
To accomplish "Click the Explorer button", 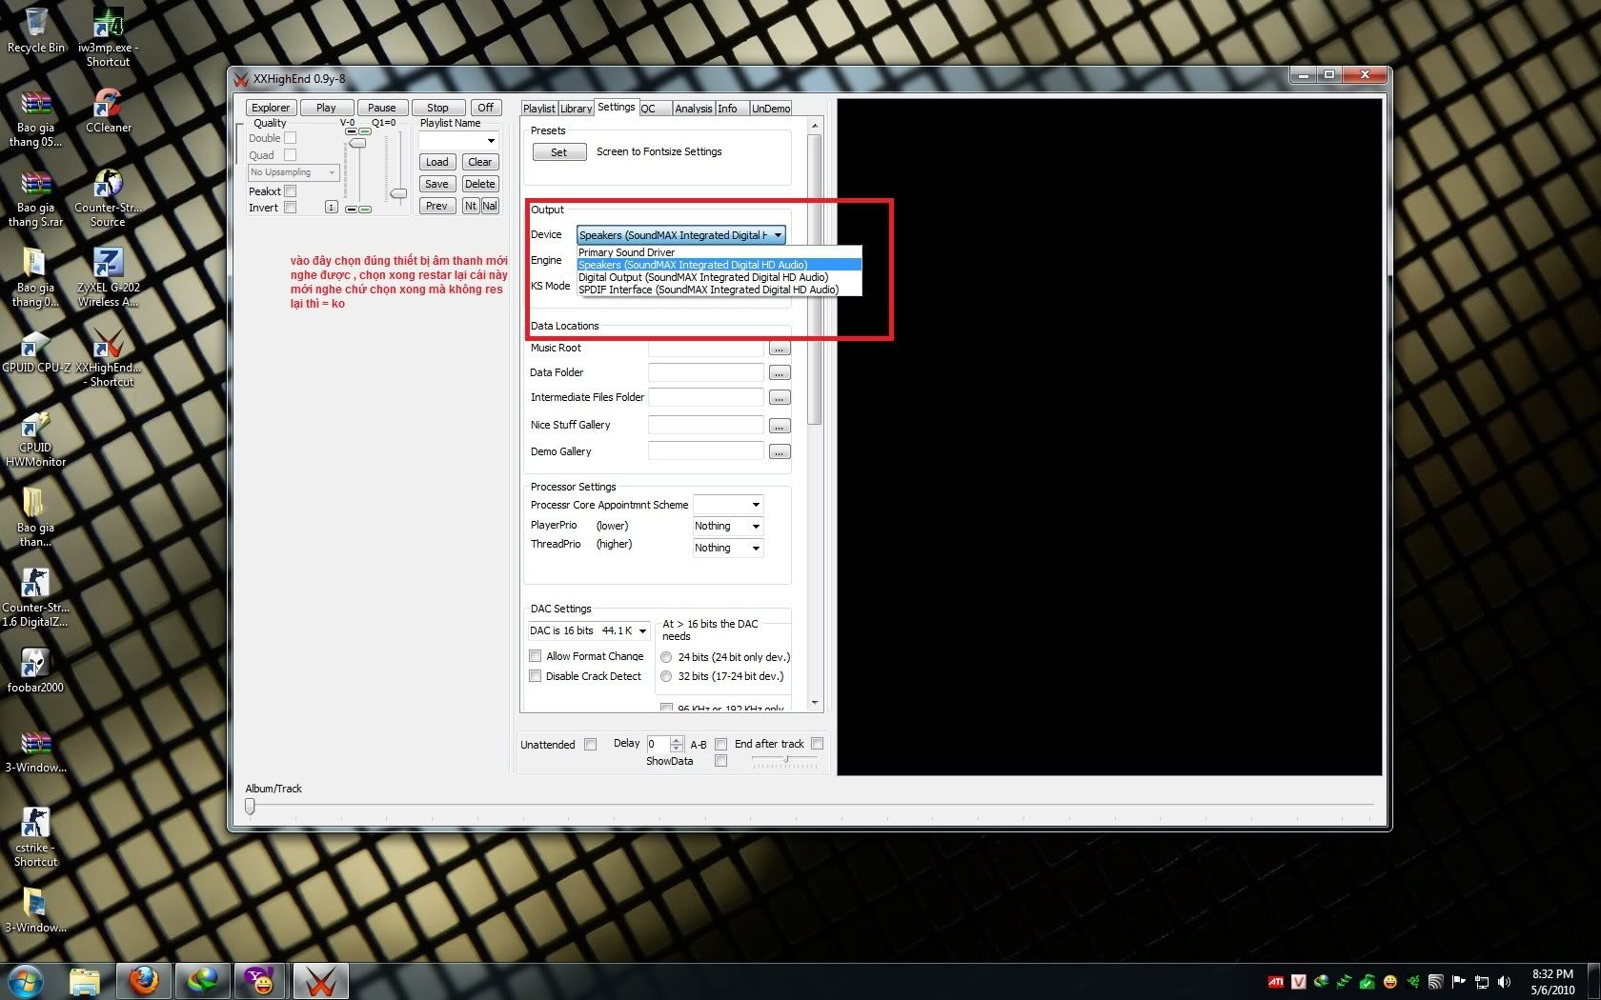I will 271,108.
